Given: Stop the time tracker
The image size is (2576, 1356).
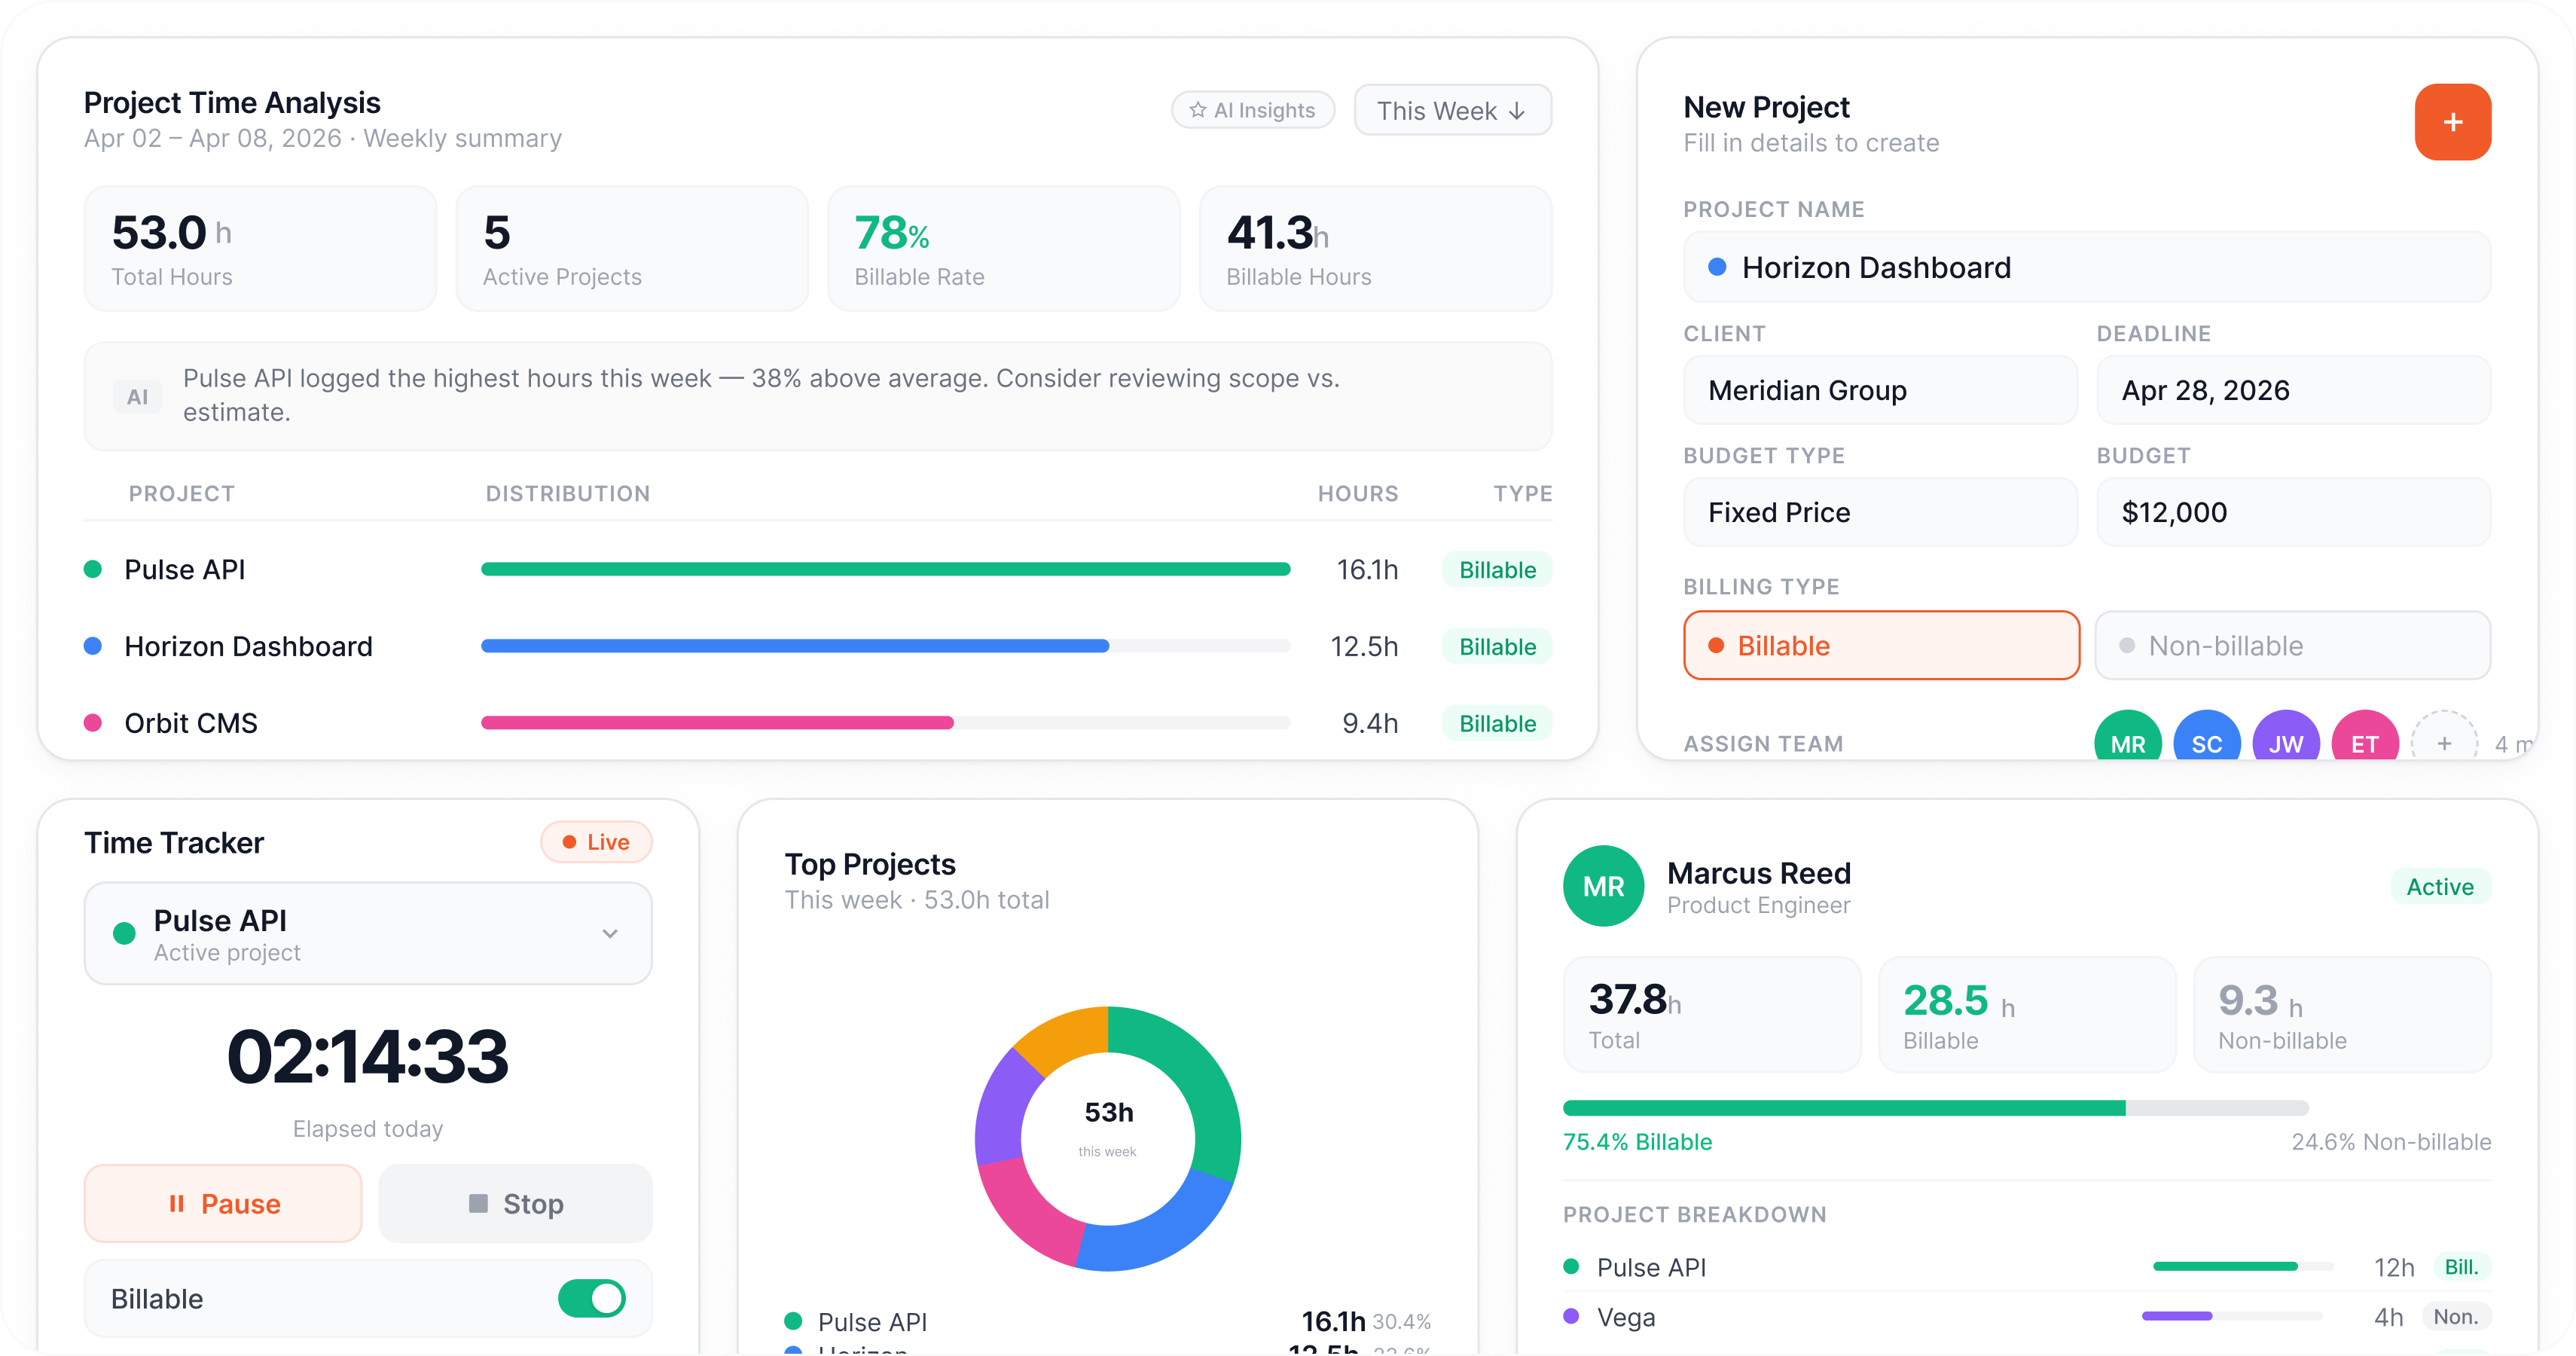Looking at the screenshot, I should click(515, 1203).
